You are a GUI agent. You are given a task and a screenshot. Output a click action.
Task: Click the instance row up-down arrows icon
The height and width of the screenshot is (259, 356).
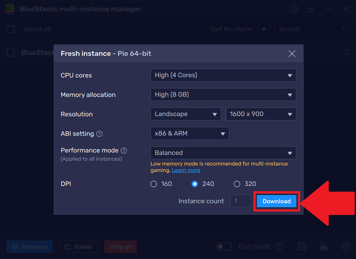pyautogui.click(x=347, y=52)
